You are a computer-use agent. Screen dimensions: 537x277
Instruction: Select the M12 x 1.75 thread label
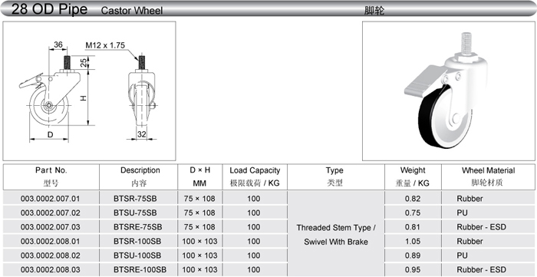pos(105,45)
